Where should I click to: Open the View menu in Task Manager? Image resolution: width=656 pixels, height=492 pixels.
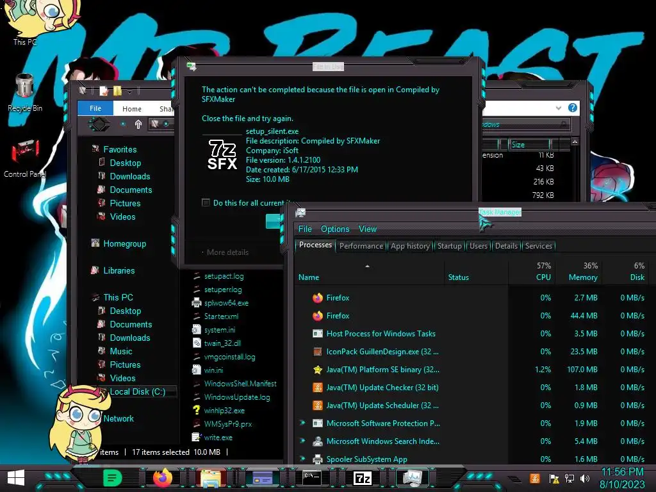[368, 229]
